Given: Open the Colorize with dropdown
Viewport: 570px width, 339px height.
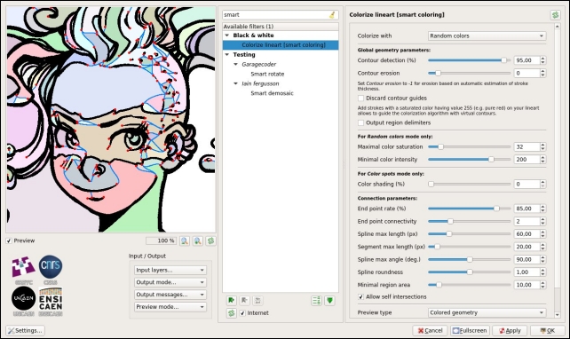Looking at the screenshot, I should [x=487, y=36].
